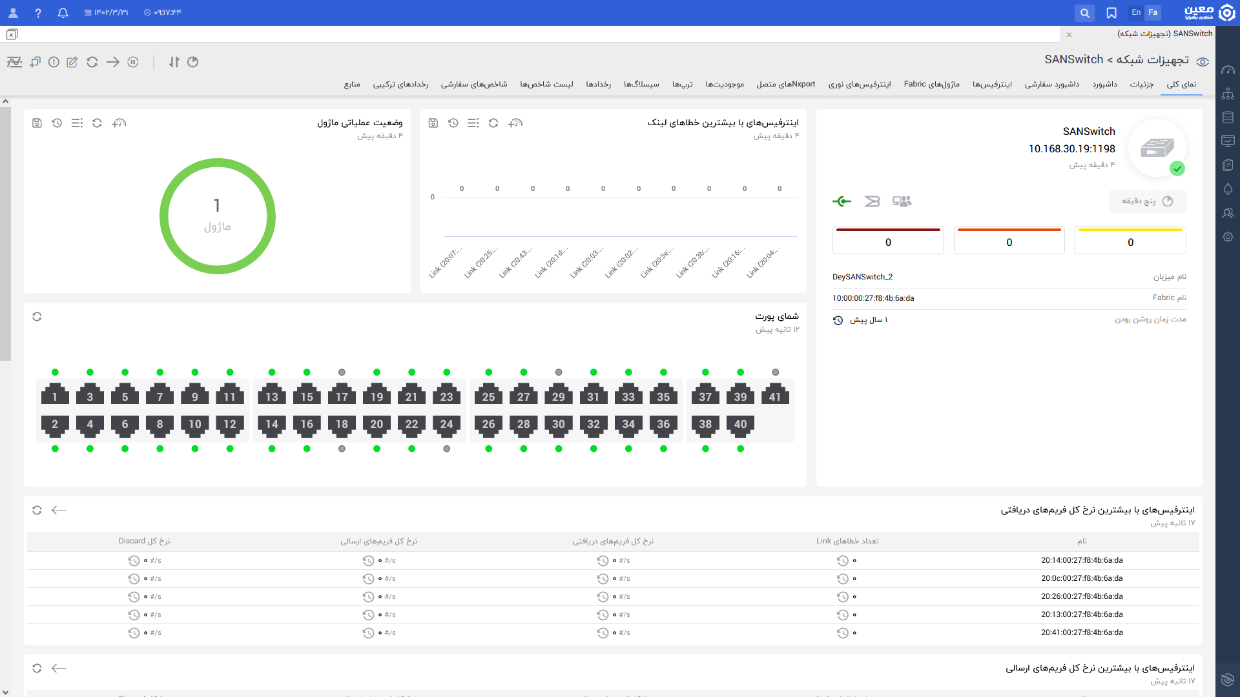Click the orange alarm counter box
Screen dimensions: 1240x697
(1009, 240)
